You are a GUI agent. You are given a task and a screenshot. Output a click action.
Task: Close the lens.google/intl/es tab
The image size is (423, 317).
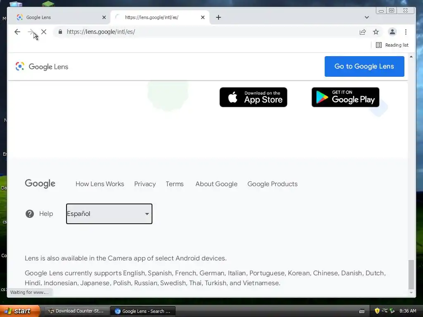coord(203,17)
